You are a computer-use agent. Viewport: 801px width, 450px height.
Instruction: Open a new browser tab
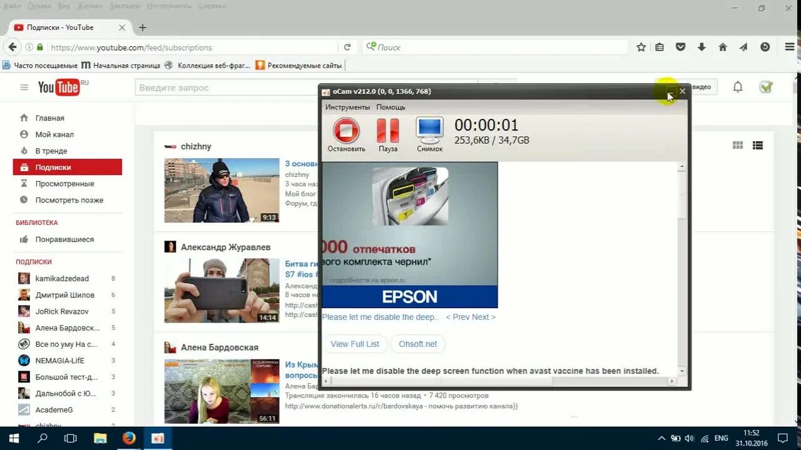tap(143, 27)
